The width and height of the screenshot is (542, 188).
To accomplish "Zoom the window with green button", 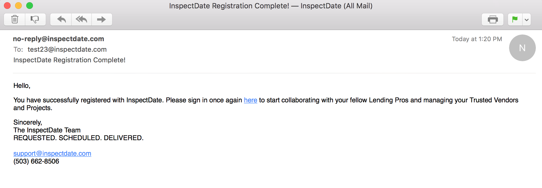I will (30, 6).
